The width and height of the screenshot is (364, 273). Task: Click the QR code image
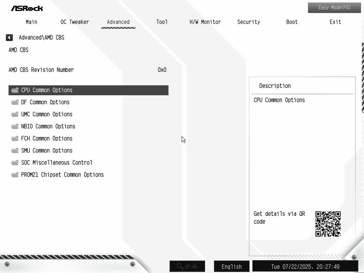[x=328, y=224]
